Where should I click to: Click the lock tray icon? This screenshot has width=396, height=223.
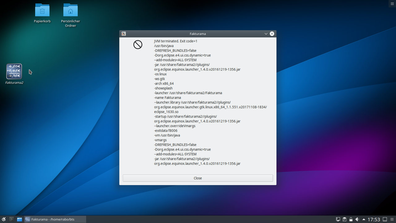[351, 219]
